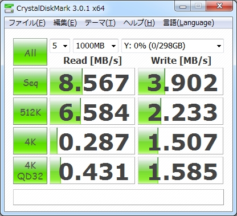Click the 512K read value 6.584

[x=92, y=111]
